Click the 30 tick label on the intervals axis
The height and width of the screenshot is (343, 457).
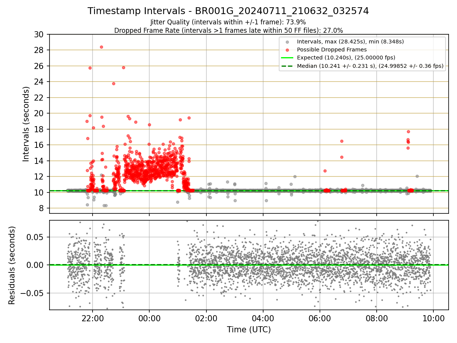point(40,34)
